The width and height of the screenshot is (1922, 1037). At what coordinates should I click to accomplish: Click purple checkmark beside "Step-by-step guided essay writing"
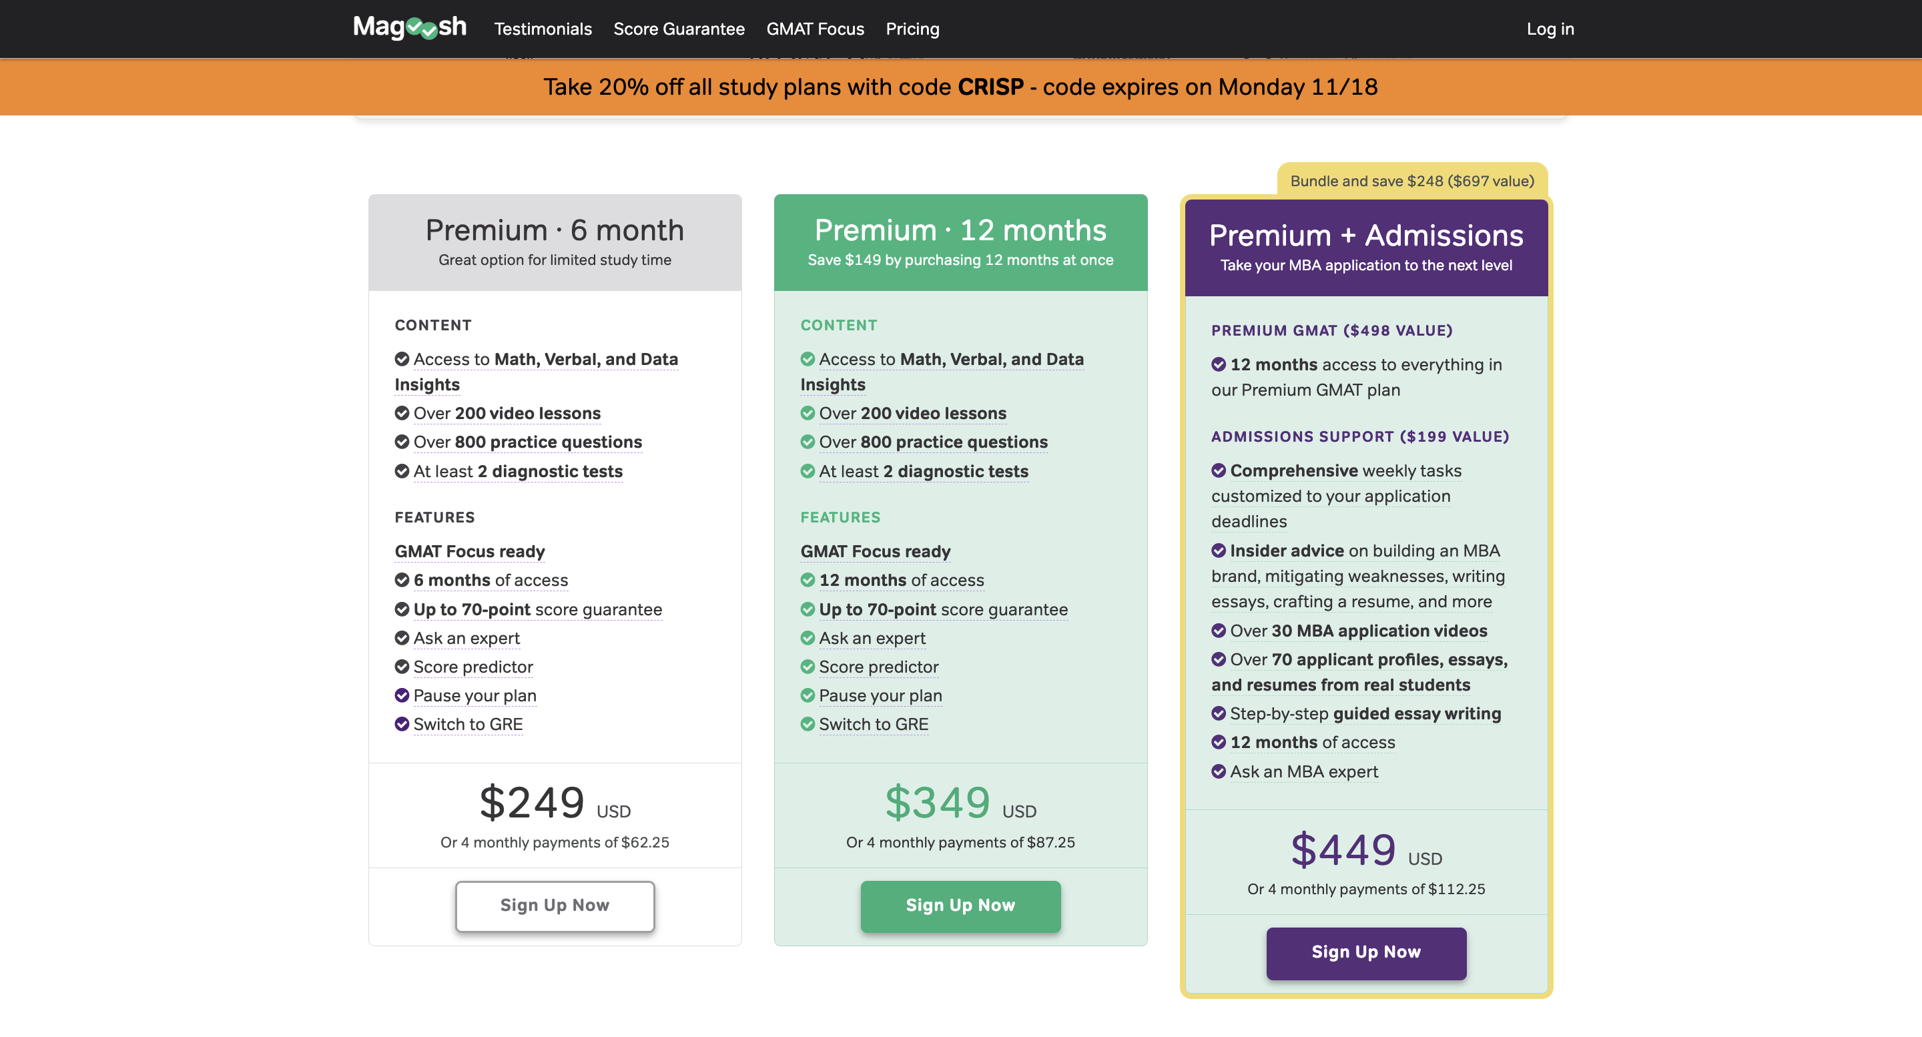click(1219, 714)
